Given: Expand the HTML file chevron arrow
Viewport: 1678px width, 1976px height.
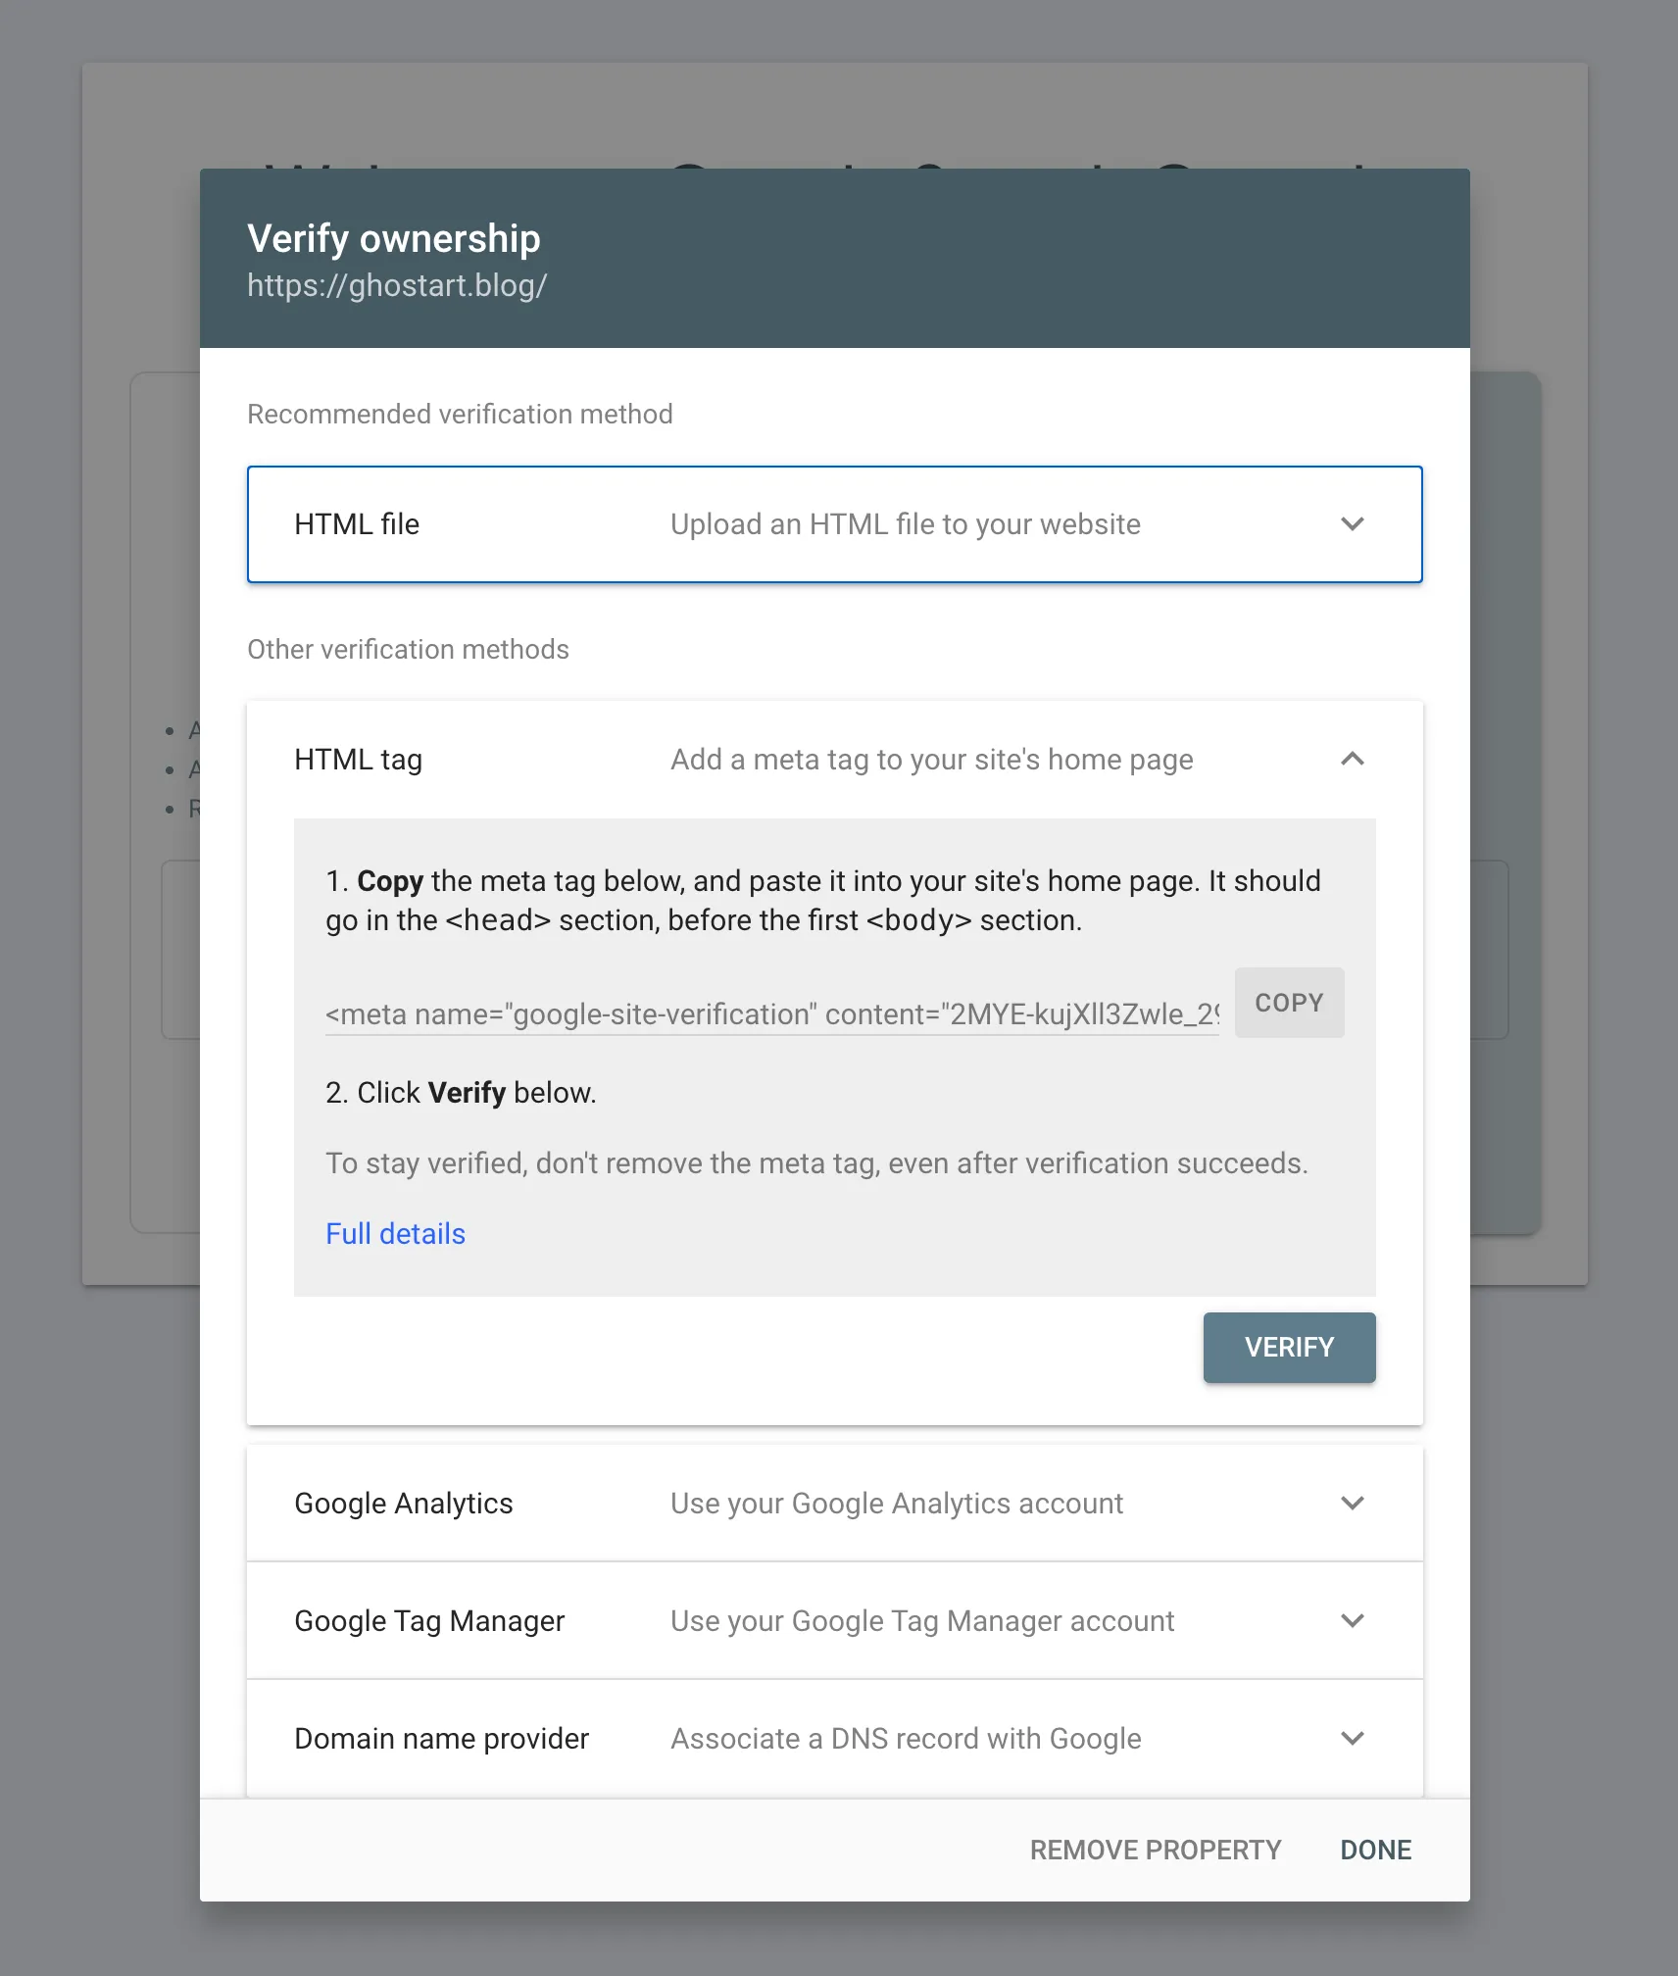Looking at the screenshot, I should click(1353, 524).
